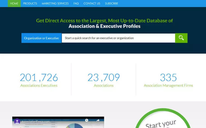The image size is (206, 128).
Task: Click the green Get Direct Access headline
Action: point(104,21)
